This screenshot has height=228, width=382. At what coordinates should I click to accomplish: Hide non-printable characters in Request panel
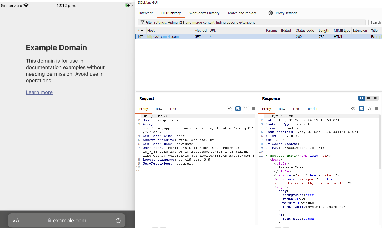coord(230,109)
